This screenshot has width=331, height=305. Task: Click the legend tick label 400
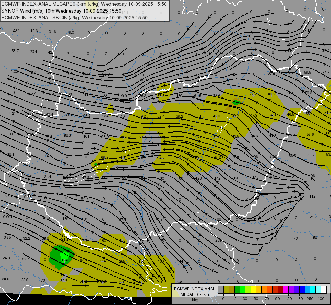[x=321, y=299]
